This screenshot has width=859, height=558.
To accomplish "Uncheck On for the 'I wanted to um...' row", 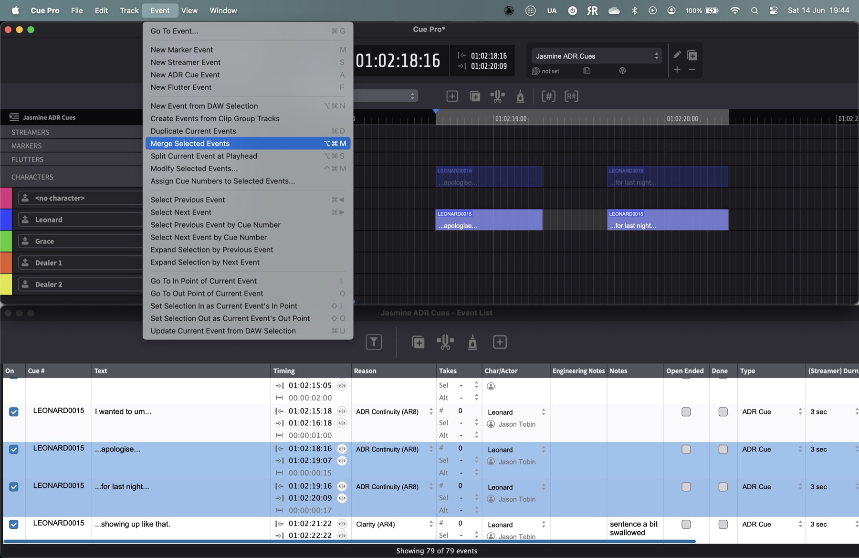I will [14, 411].
